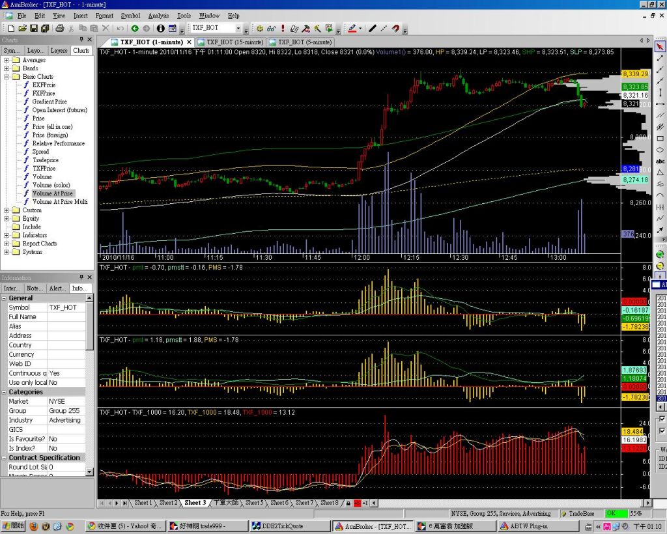Click the Save floppy disk icon
Viewport: 667px width, 534px height.
coord(33,28)
